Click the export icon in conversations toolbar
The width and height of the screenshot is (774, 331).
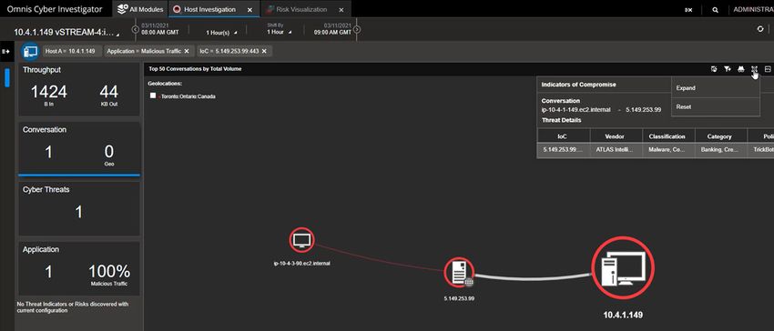714,69
